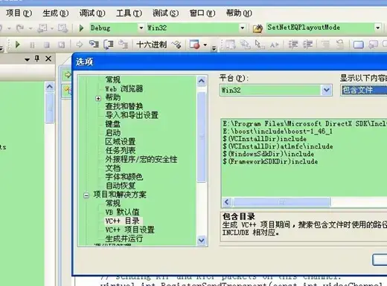Click the Comment Out Selection icon

[x=326, y=45]
